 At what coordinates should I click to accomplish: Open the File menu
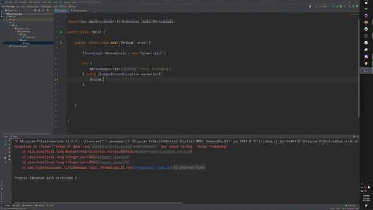[6, 2]
